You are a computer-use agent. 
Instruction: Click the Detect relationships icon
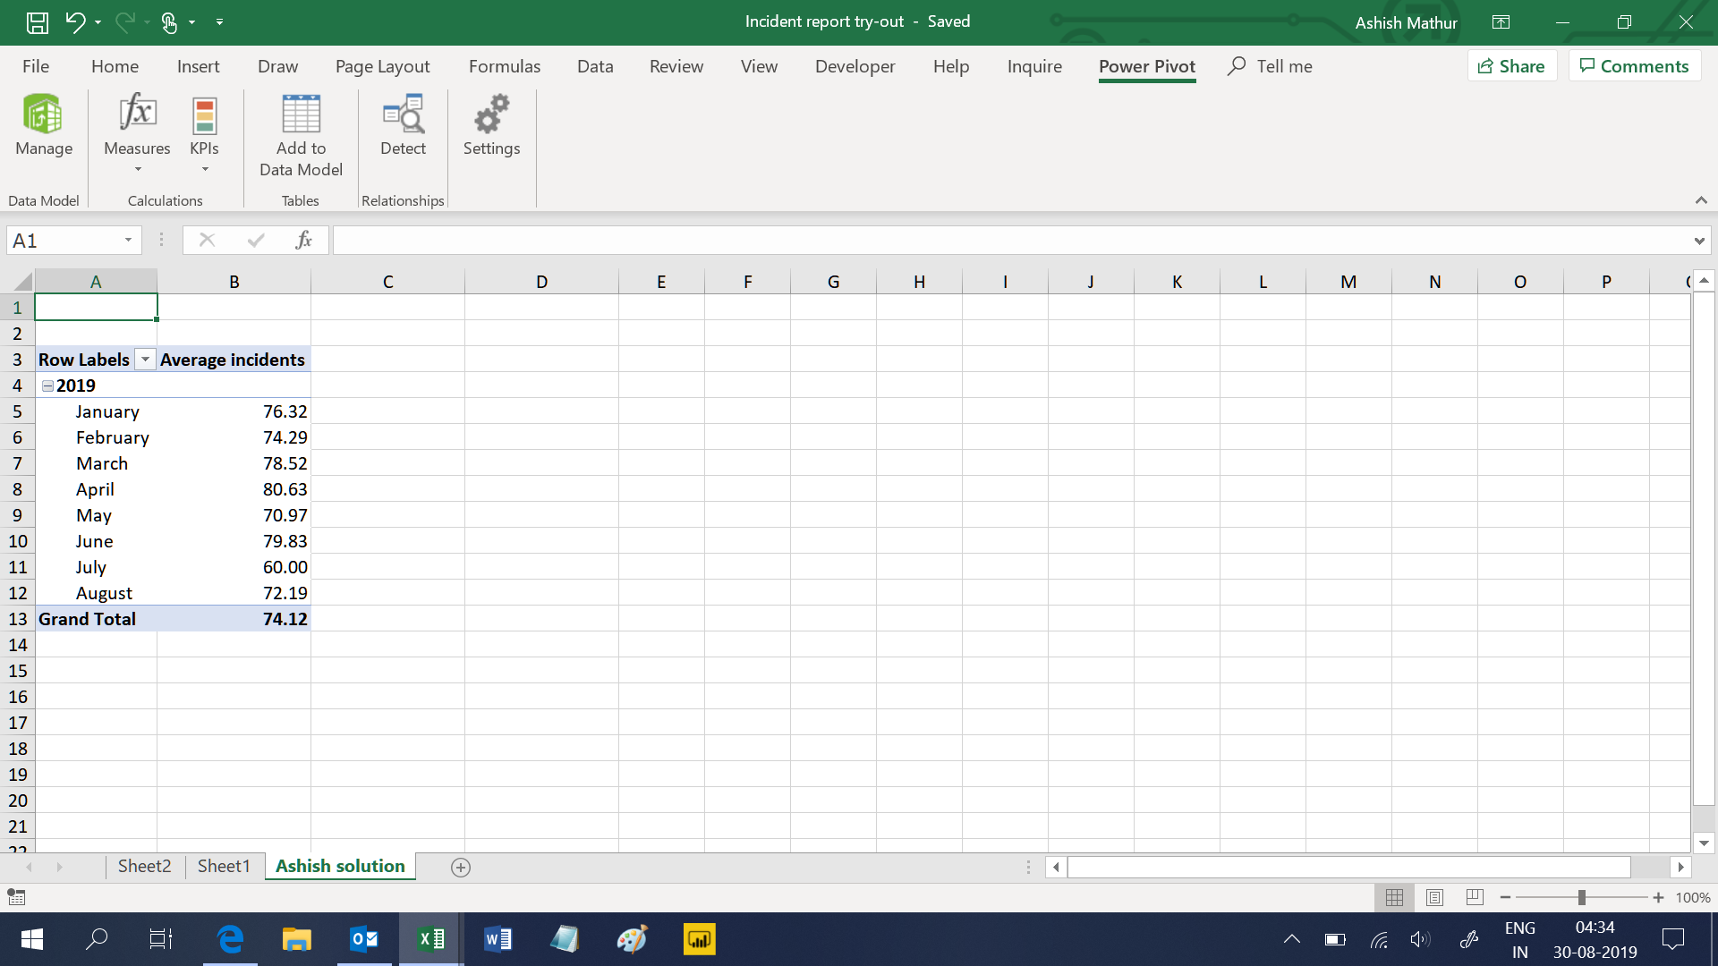[x=403, y=114]
